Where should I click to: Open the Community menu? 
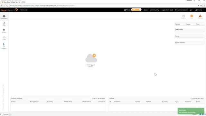(154, 10)
